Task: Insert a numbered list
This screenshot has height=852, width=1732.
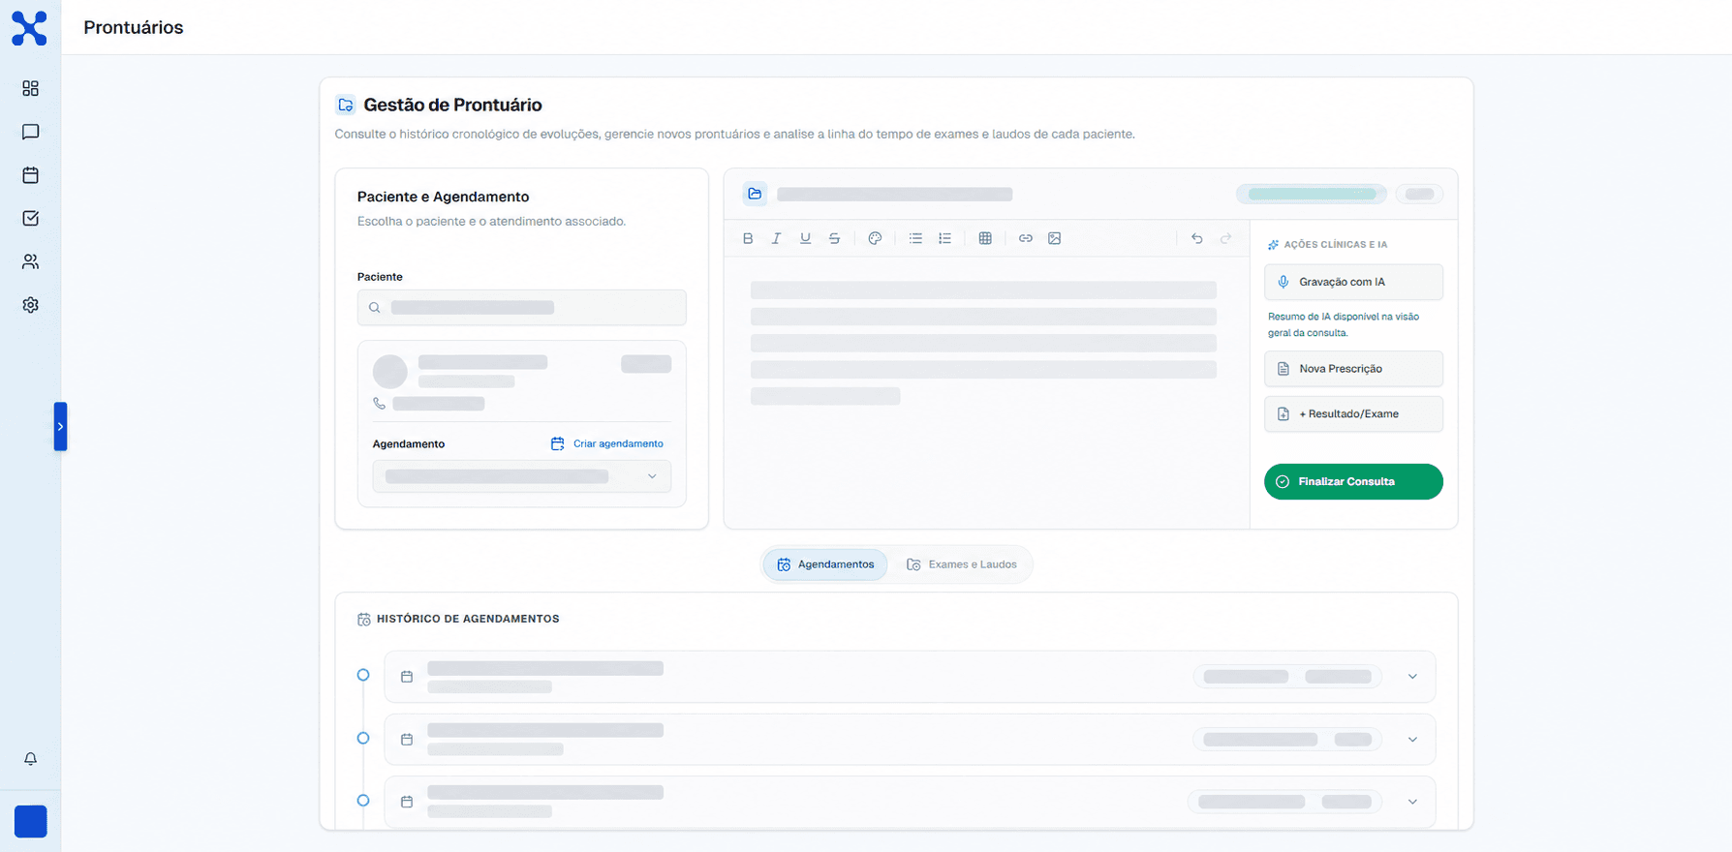Action: (x=944, y=238)
